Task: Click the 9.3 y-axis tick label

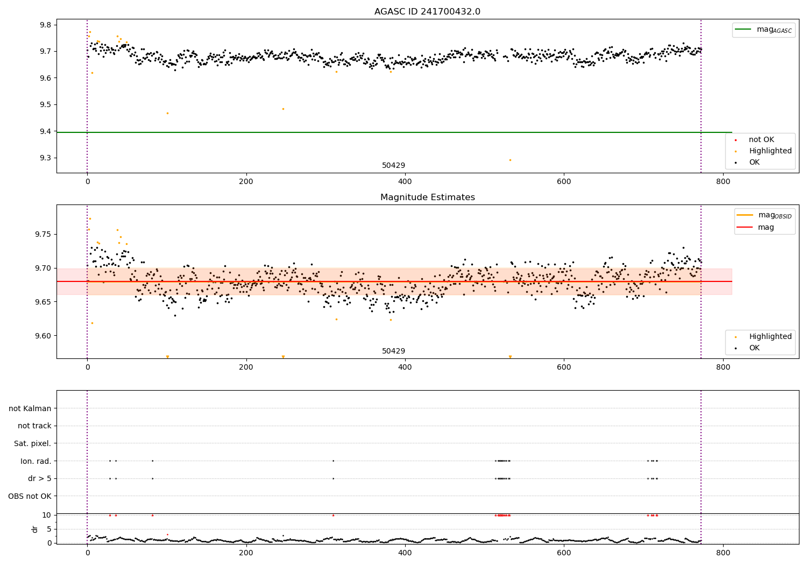Action: 45,158
